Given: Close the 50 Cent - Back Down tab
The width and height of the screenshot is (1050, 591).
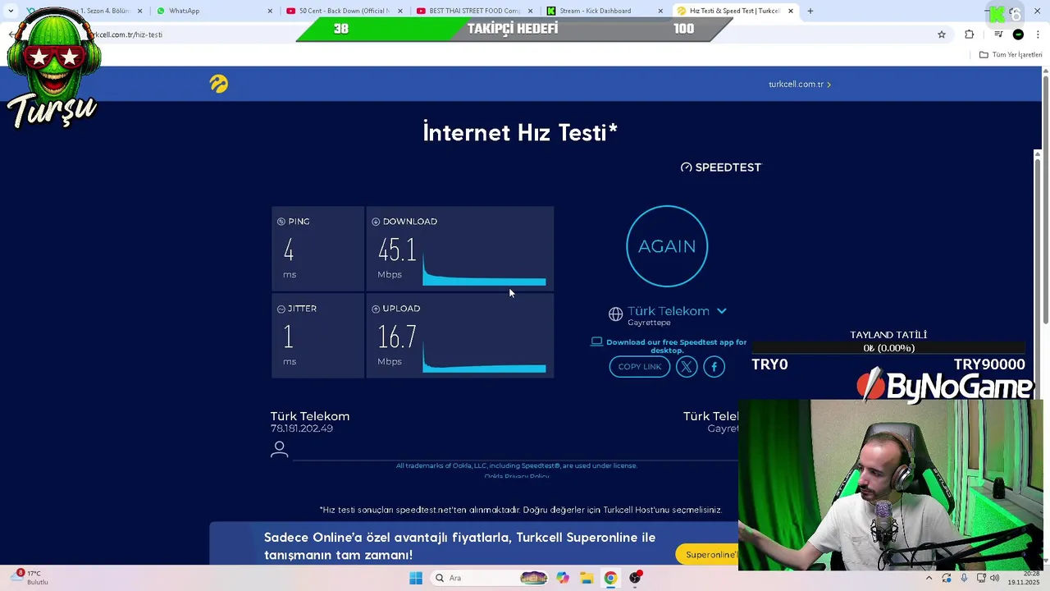Looking at the screenshot, I should (400, 11).
